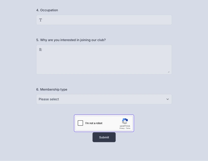Expand the Please select combo box

pyautogui.click(x=104, y=99)
